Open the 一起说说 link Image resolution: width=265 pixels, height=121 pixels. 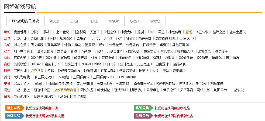[237, 90]
